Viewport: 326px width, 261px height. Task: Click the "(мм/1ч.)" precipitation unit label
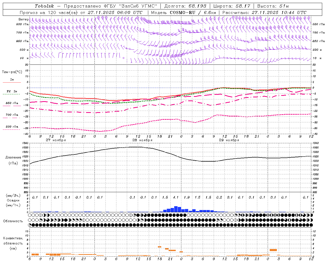point(13,205)
